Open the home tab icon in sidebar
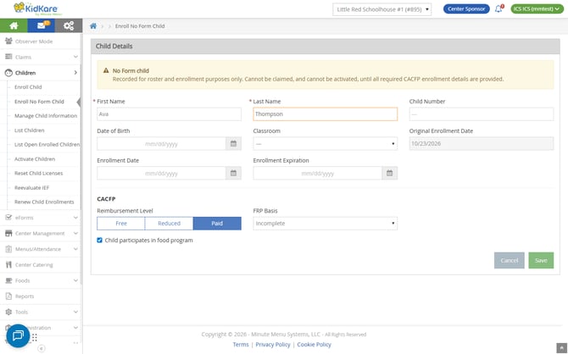The height and width of the screenshot is (354, 568). point(14,25)
